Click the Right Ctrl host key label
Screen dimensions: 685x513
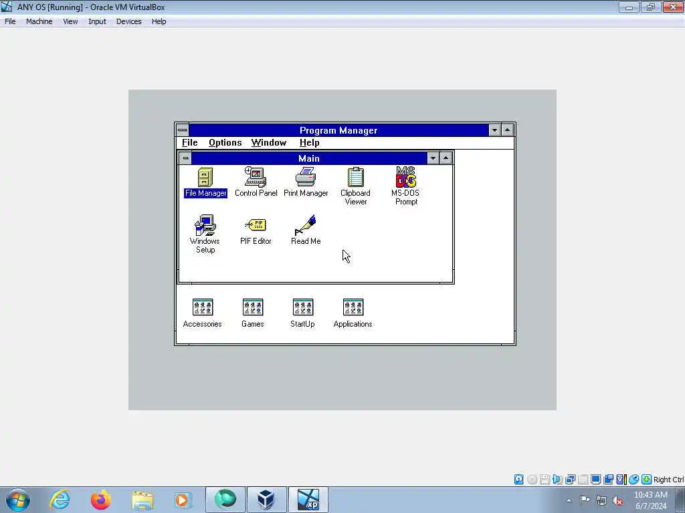(668, 480)
